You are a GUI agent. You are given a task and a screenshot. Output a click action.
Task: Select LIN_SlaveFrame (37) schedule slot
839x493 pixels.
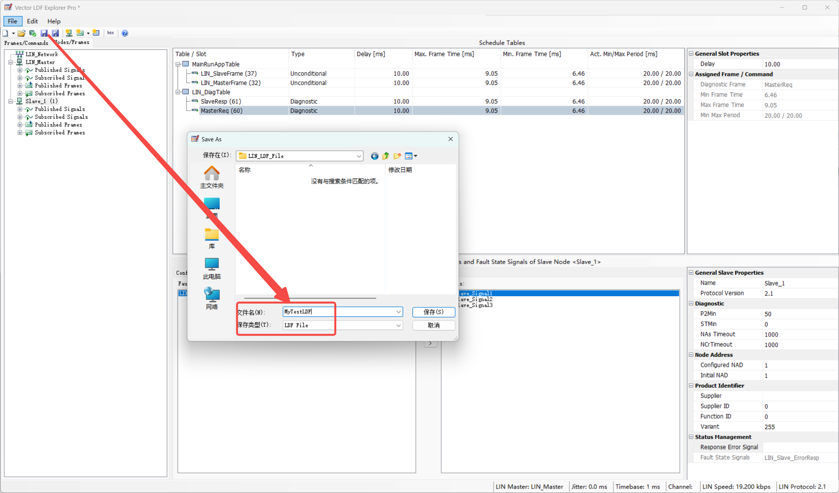[x=228, y=73]
